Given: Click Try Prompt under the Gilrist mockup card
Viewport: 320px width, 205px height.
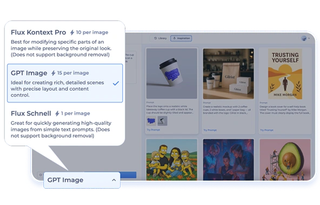Looking at the screenshot, I should coord(210,130).
